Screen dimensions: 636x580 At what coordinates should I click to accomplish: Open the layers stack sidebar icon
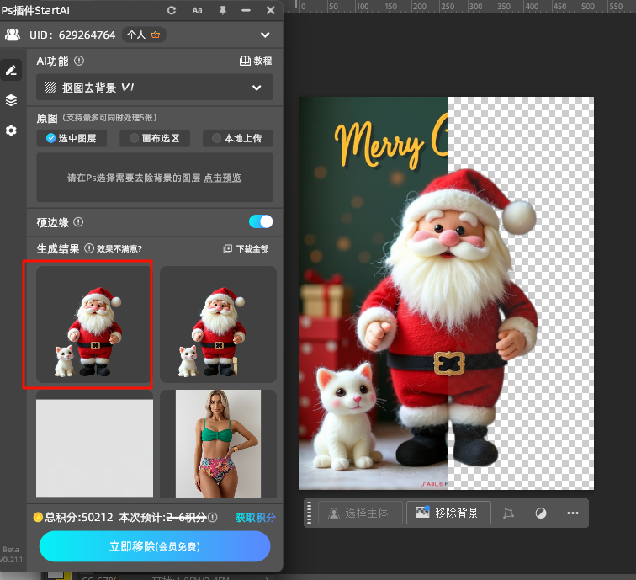point(11,100)
